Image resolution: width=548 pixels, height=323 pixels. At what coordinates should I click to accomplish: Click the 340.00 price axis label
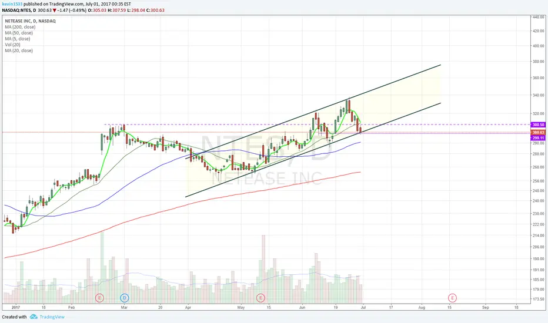coord(538,95)
